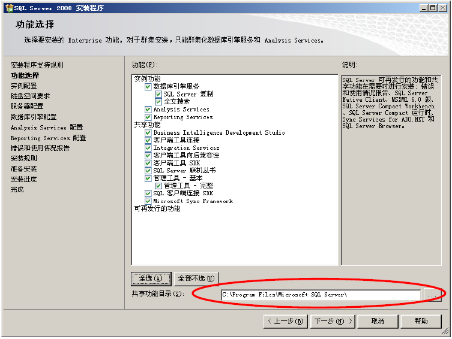Uncheck the 数据库引擎服务 checkbox

[148, 87]
